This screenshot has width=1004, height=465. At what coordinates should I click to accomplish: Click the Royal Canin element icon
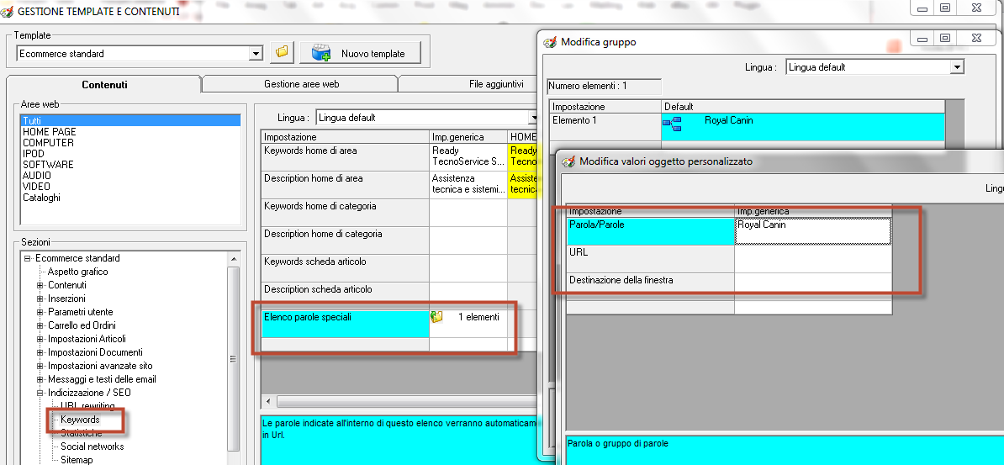click(x=672, y=124)
